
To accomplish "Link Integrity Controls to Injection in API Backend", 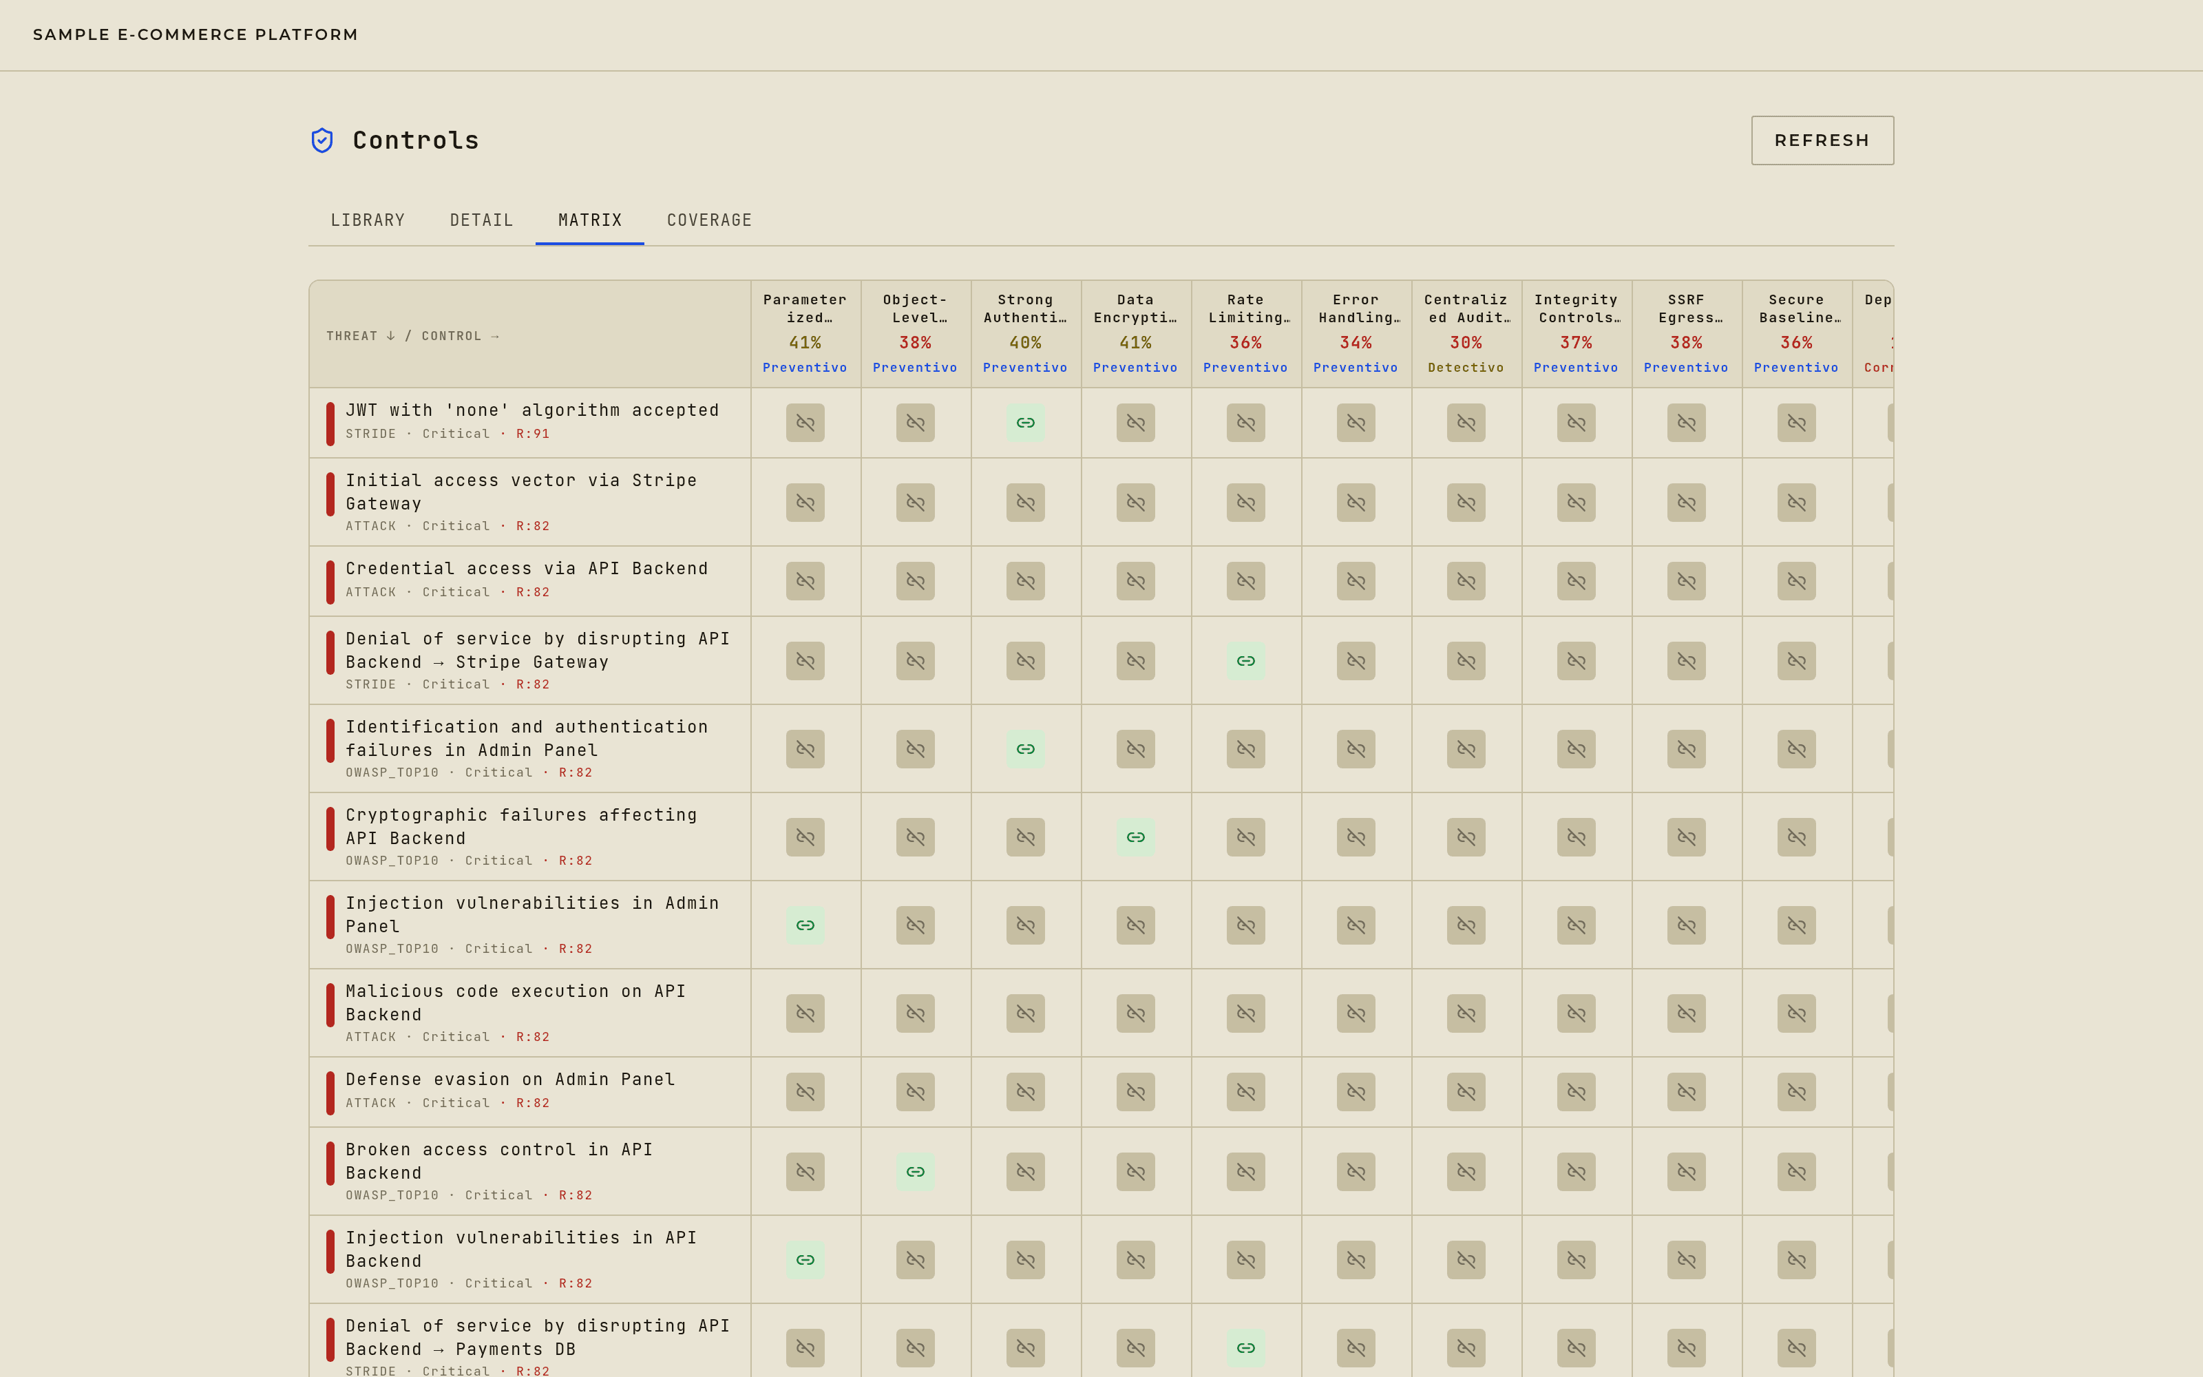I will click(1576, 1259).
